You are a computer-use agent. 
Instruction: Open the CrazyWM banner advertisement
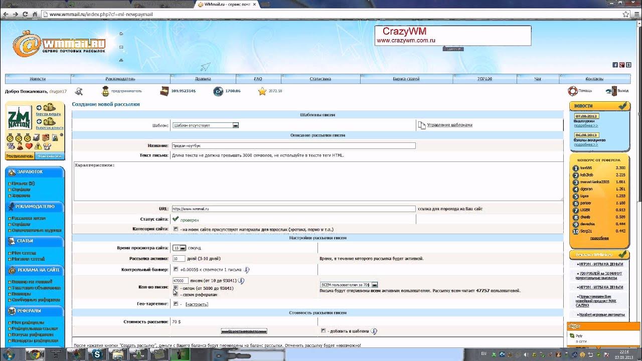[x=453, y=36]
